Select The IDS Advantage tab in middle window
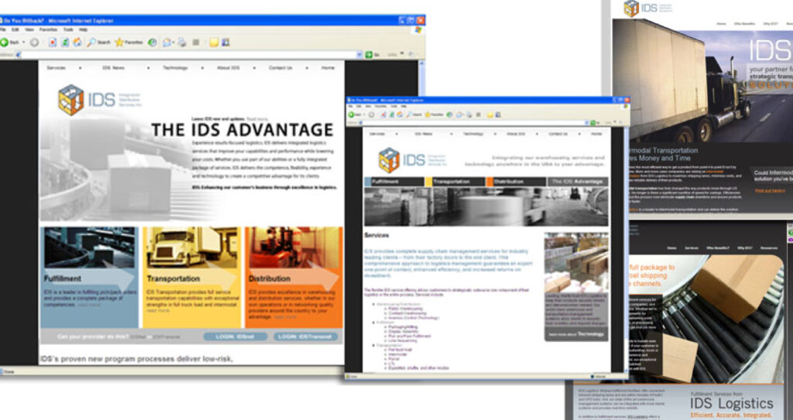The width and height of the screenshot is (793, 420). pos(577,182)
